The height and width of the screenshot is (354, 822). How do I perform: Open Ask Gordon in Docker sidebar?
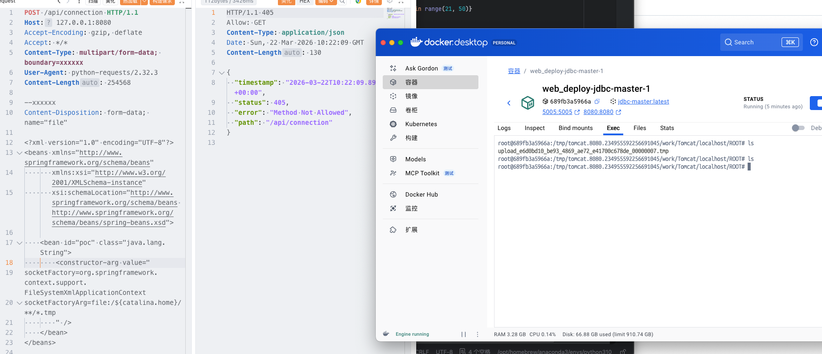[431, 68]
